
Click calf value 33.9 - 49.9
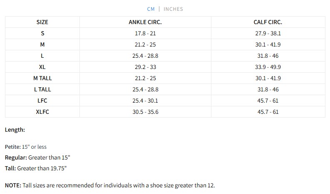click(268, 67)
